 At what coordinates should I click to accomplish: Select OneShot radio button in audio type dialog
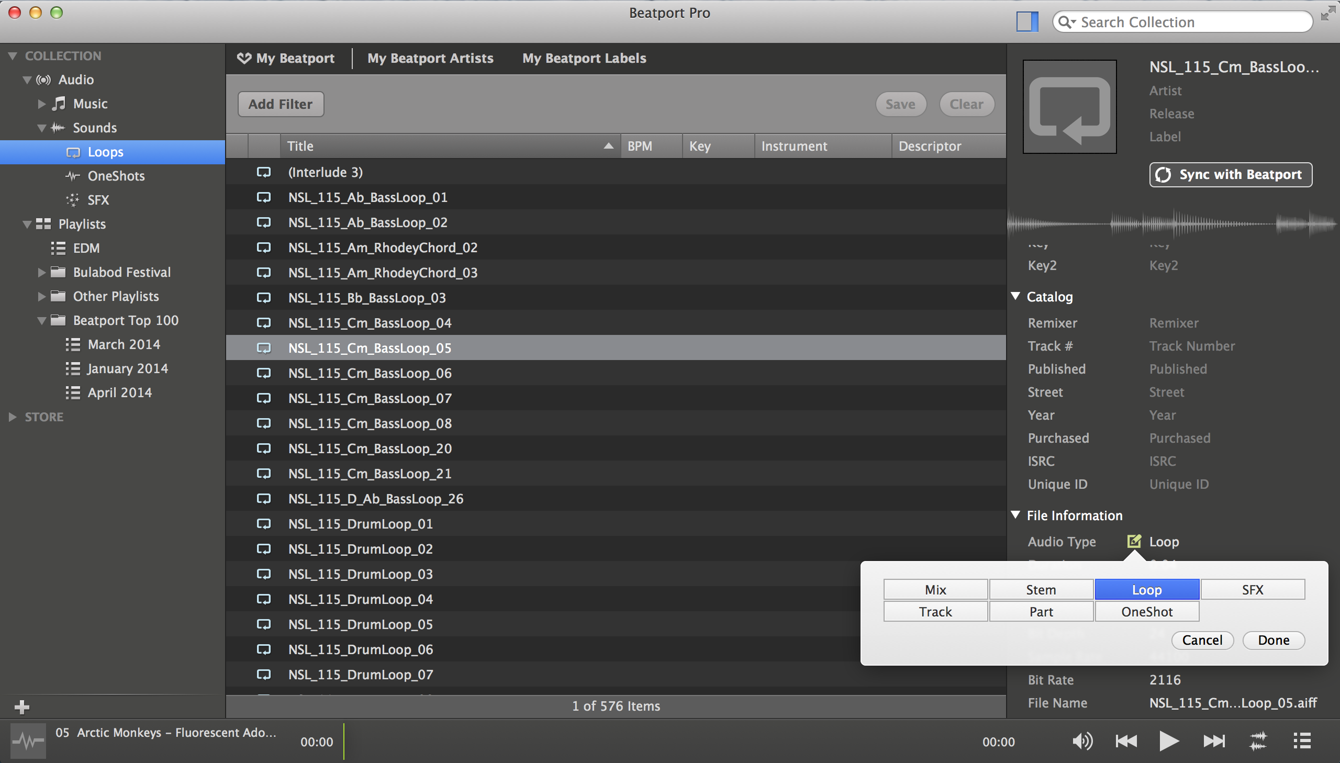tap(1147, 610)
